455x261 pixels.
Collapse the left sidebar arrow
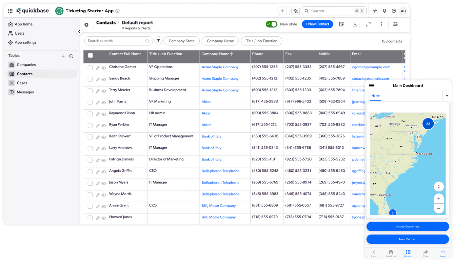tap(79, 32)
